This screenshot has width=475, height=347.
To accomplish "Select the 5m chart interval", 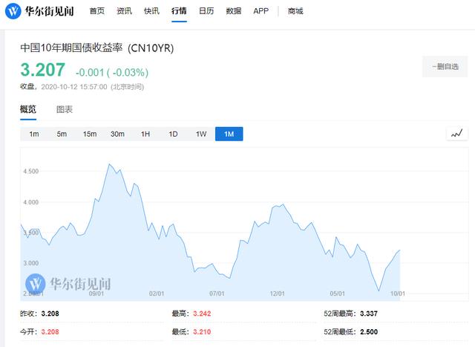I will coord(62,134).
